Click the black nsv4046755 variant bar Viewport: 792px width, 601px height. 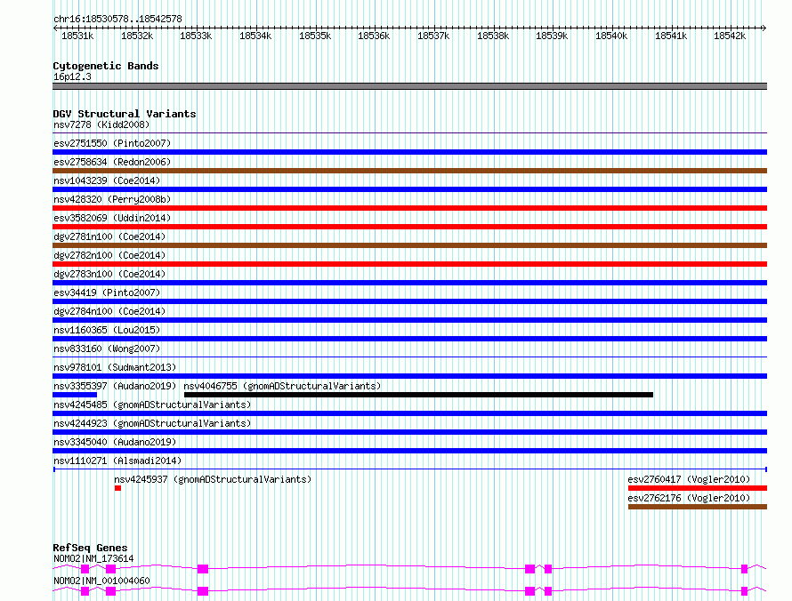pos(419,395)
